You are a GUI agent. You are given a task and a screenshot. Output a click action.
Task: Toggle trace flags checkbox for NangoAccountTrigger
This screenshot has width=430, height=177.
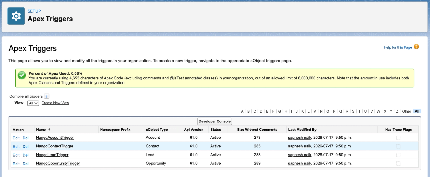click(398, 138)
